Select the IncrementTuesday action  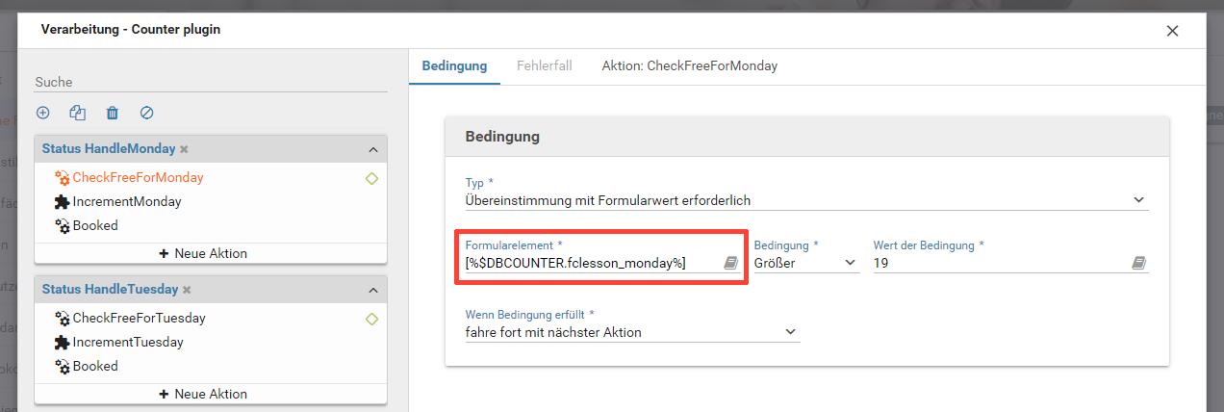[128, 342]
